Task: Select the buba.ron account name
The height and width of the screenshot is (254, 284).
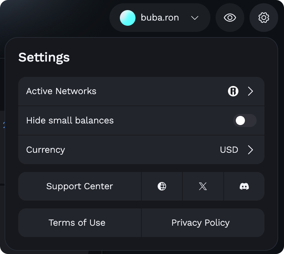Action: [x=160, y=18]
